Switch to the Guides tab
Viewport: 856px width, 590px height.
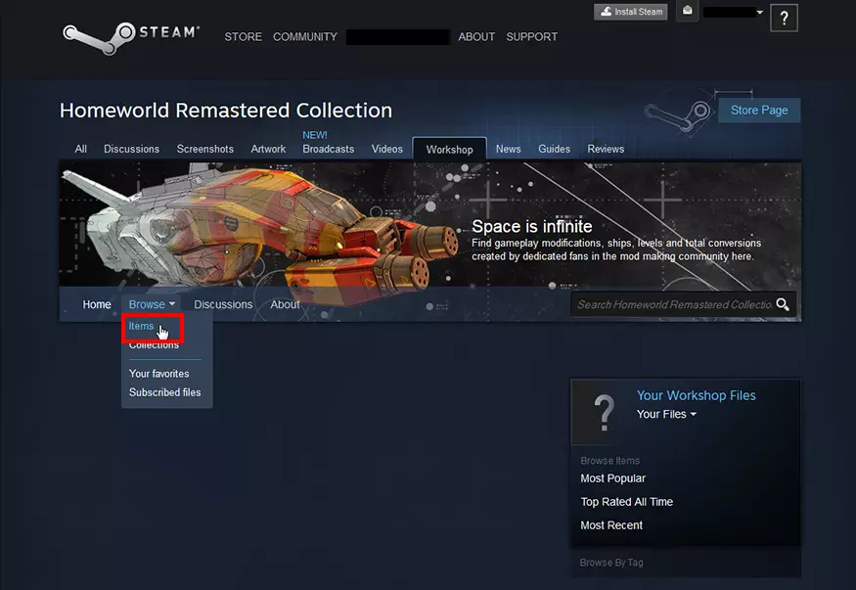coord(554,149)
